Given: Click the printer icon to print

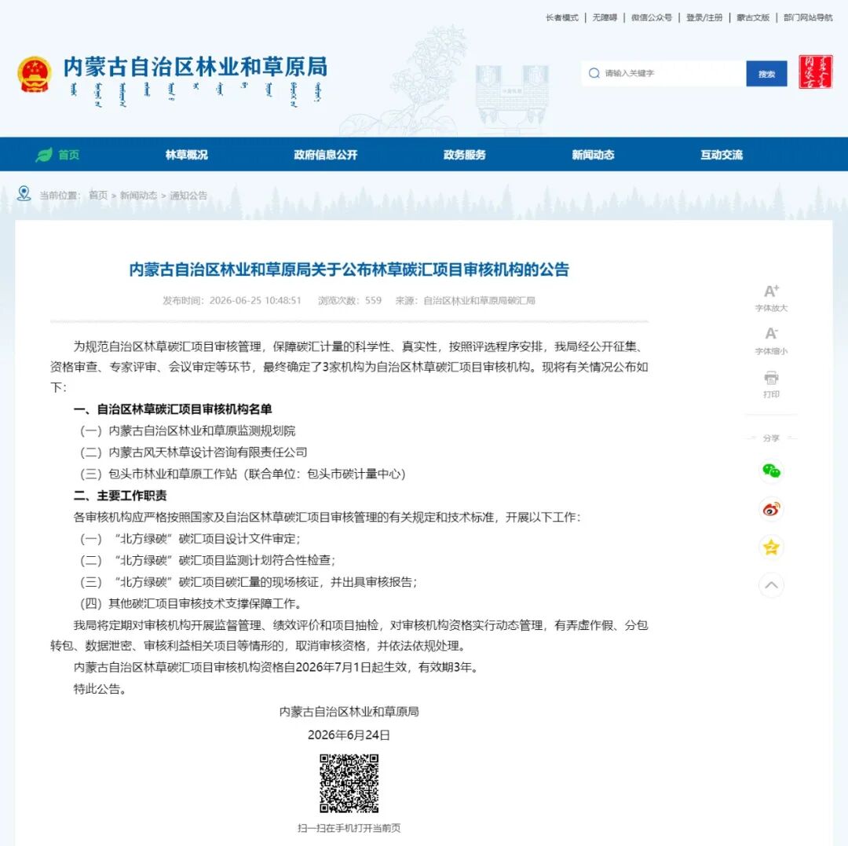Looking at the screenshot, I should click(x=771, y=377).
